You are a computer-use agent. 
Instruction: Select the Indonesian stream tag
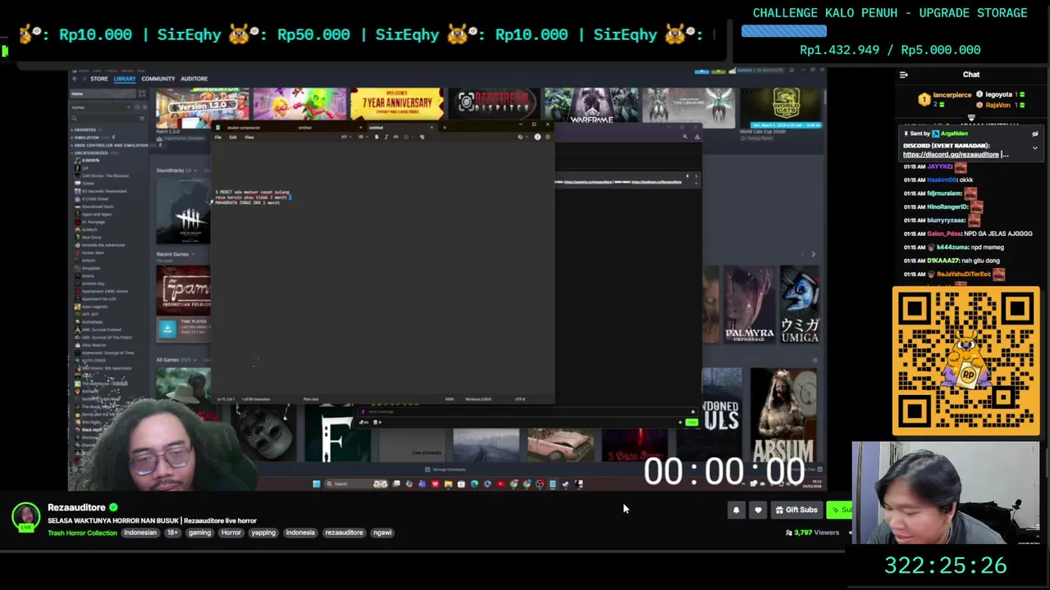[x=140, y=533]
